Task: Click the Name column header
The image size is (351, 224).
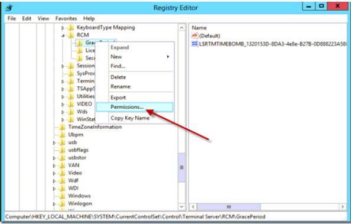Action: click(x=199, y=28)
